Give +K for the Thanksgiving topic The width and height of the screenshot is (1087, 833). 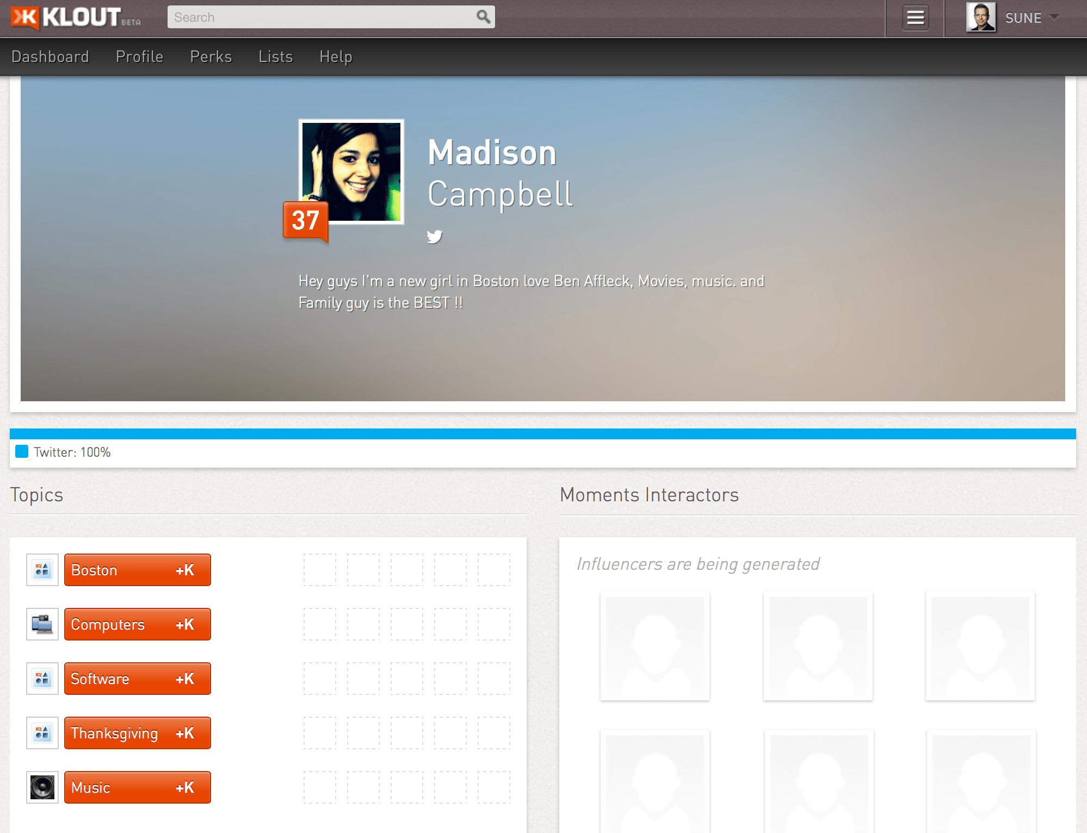click(185, 733)
